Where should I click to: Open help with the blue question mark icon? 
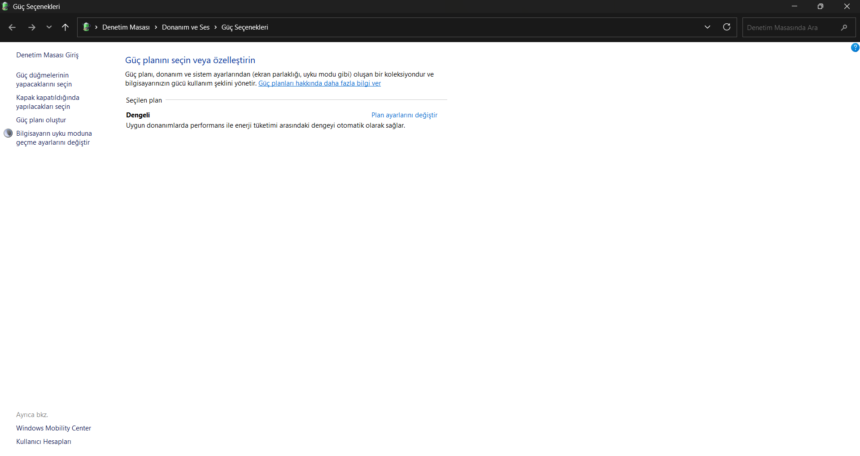pos(855,47)
